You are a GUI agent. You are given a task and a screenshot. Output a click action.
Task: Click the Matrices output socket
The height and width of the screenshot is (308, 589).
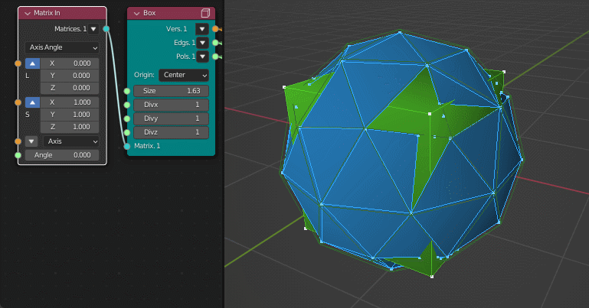click(x=106, y=29)
